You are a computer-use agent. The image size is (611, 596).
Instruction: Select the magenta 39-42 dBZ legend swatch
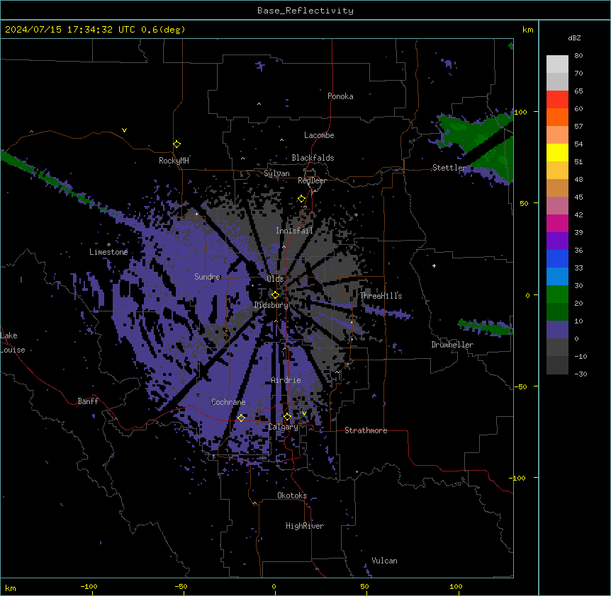click(557, 223)
